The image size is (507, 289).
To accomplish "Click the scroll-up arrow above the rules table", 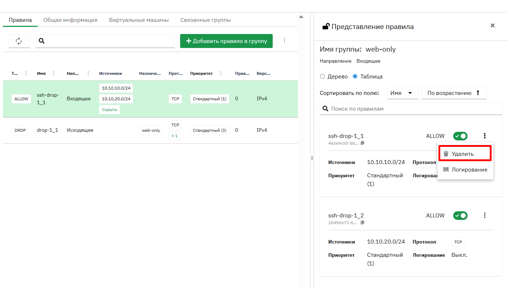I will point(301,16).
